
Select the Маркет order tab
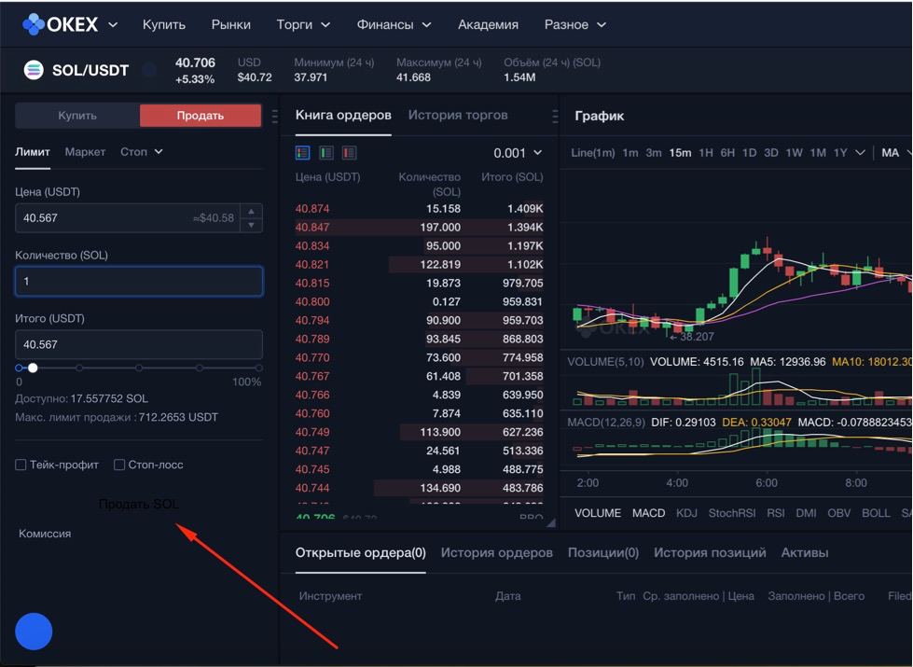click(x=85, y=151)
